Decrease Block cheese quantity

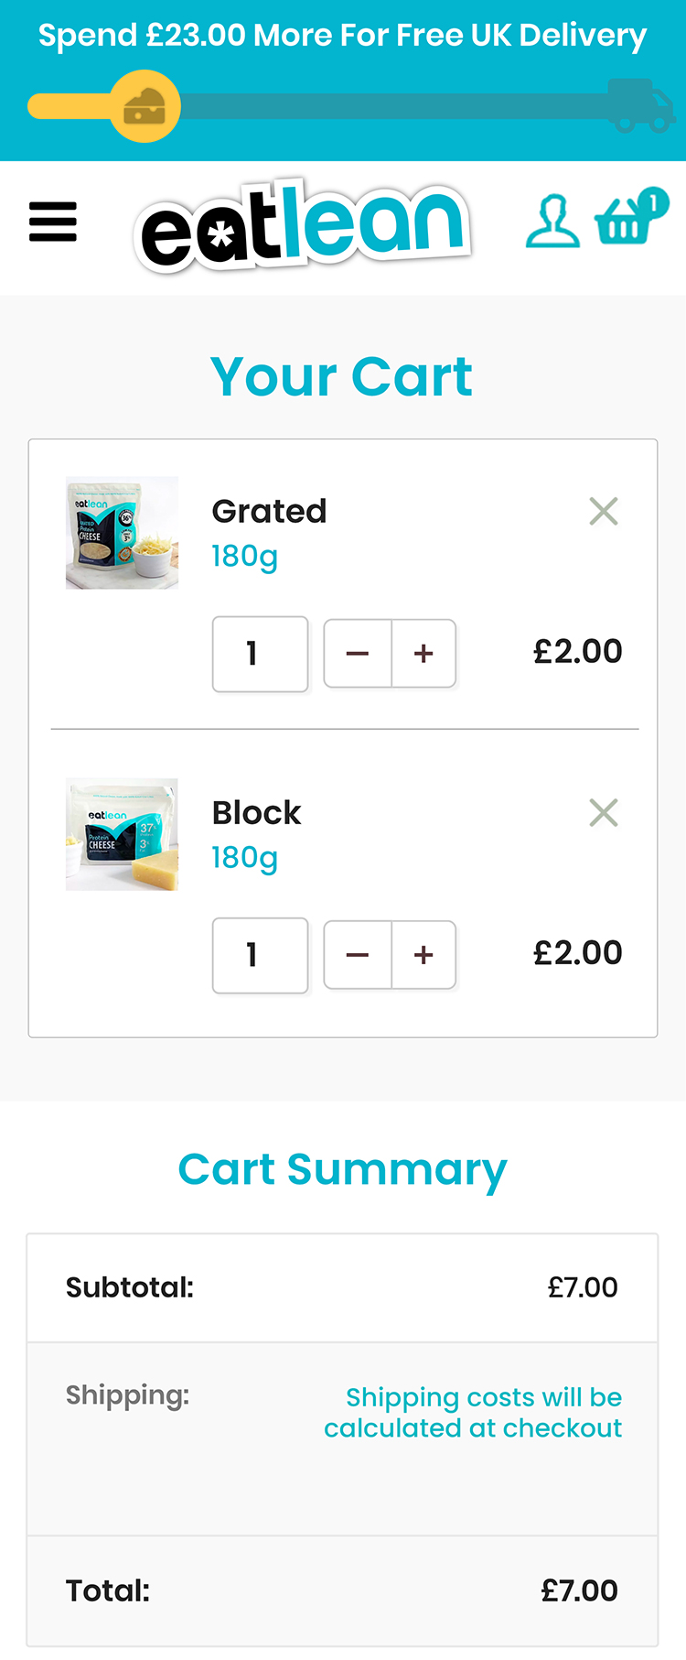(x=358, y=955)
